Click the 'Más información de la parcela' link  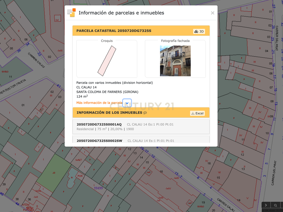99,103
